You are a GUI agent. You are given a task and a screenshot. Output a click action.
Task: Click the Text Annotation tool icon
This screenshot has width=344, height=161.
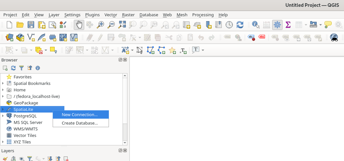coord(195,50)
